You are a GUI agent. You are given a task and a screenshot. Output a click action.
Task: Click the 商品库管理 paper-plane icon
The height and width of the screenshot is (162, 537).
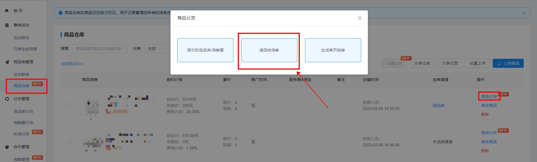click(7, 62)
